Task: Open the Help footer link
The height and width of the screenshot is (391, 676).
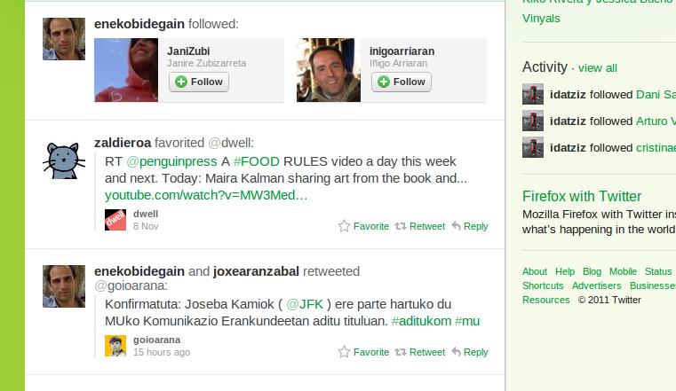Action: [565, 271]
